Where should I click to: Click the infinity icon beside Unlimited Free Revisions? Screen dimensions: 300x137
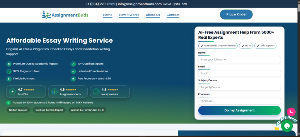pyautogui.click(x=73, y=71)
